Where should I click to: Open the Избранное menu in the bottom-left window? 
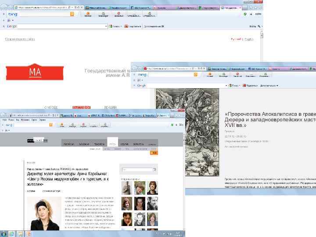pos(25,120)
